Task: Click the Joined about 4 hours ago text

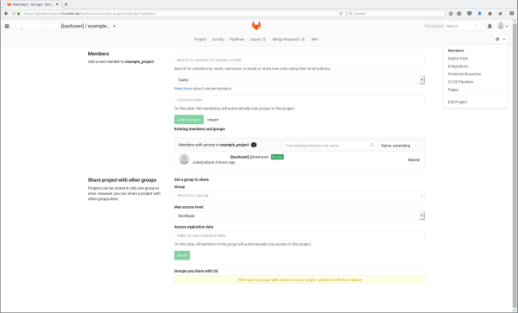Action: (x=214, y=163)
